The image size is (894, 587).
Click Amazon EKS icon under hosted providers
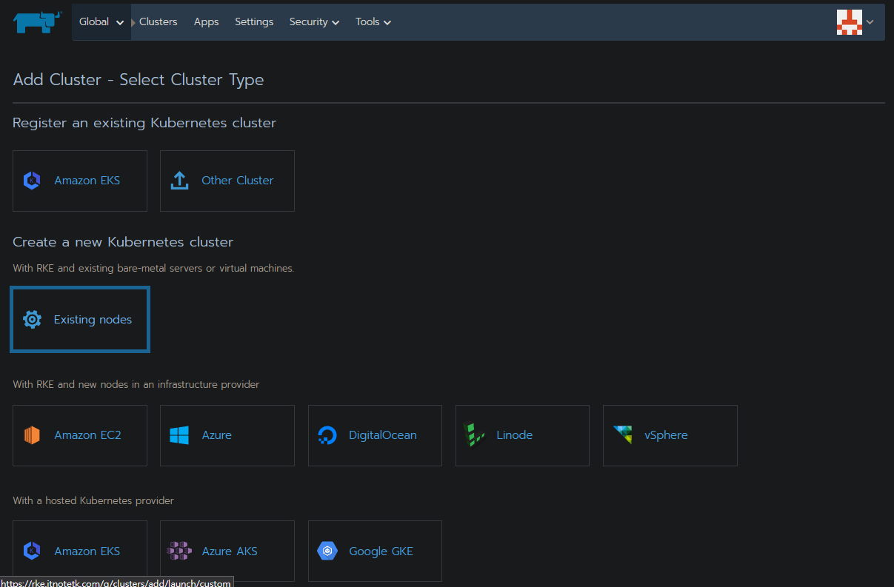coord(32,551)
